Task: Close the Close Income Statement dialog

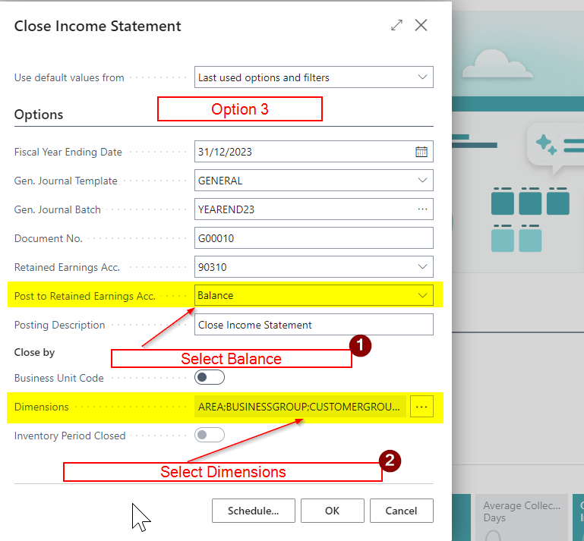Action: click(421, 25)
